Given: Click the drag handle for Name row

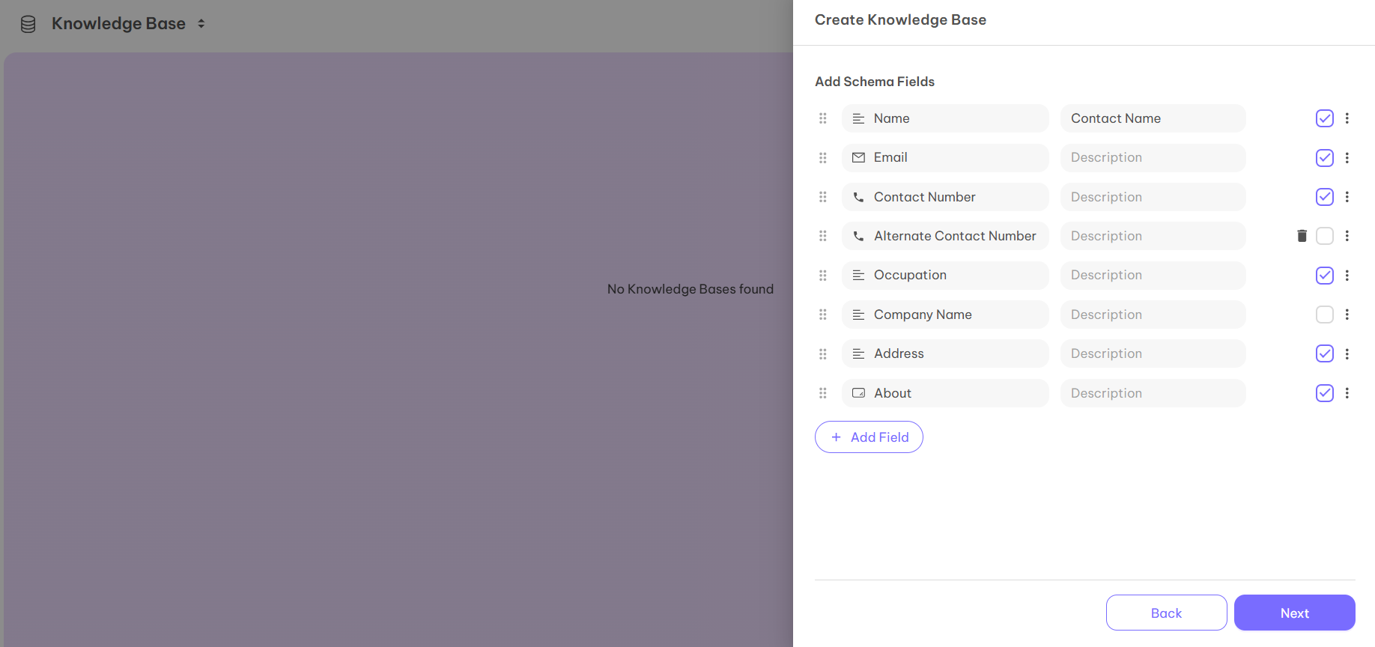Looking at the screenshot, I should click(823, 118).
